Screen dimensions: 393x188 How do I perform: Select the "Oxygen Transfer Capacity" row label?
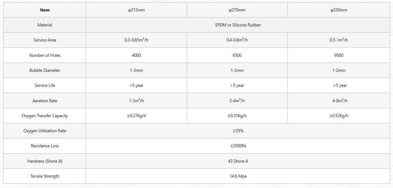tap(45, 116)
